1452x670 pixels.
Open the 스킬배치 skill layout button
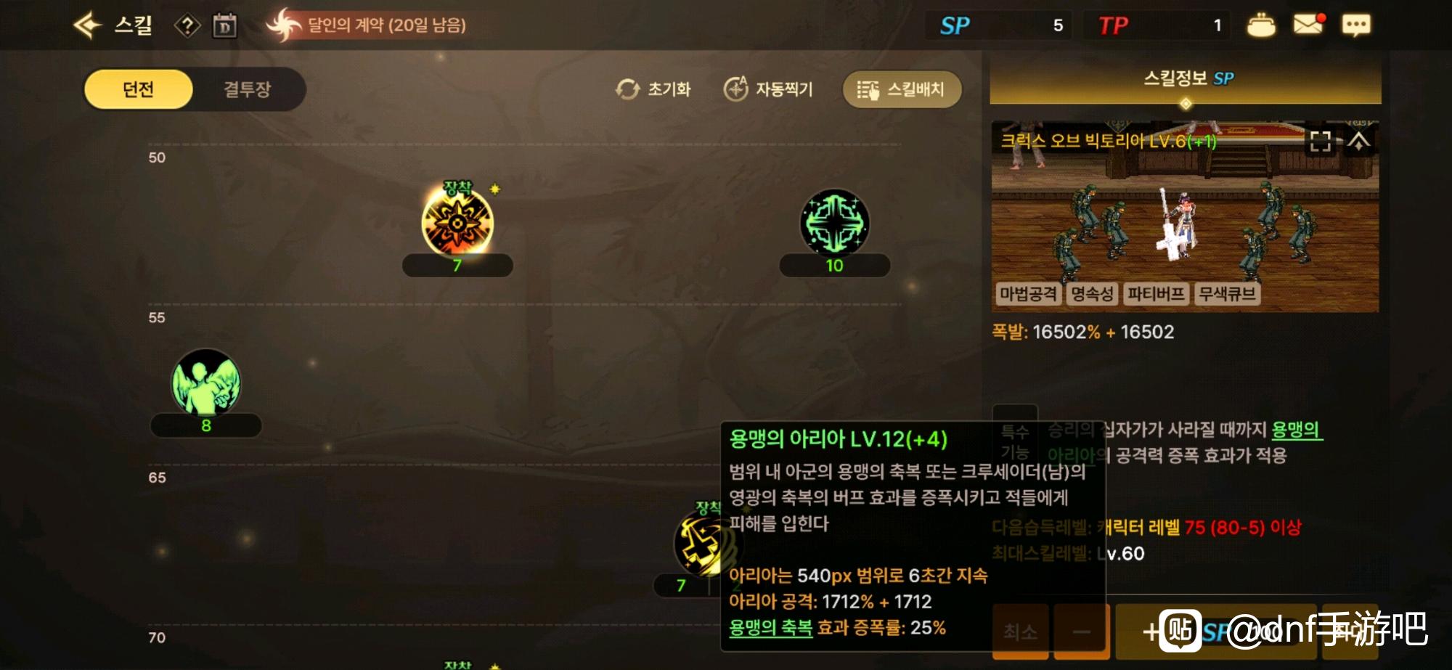(902, 89)
